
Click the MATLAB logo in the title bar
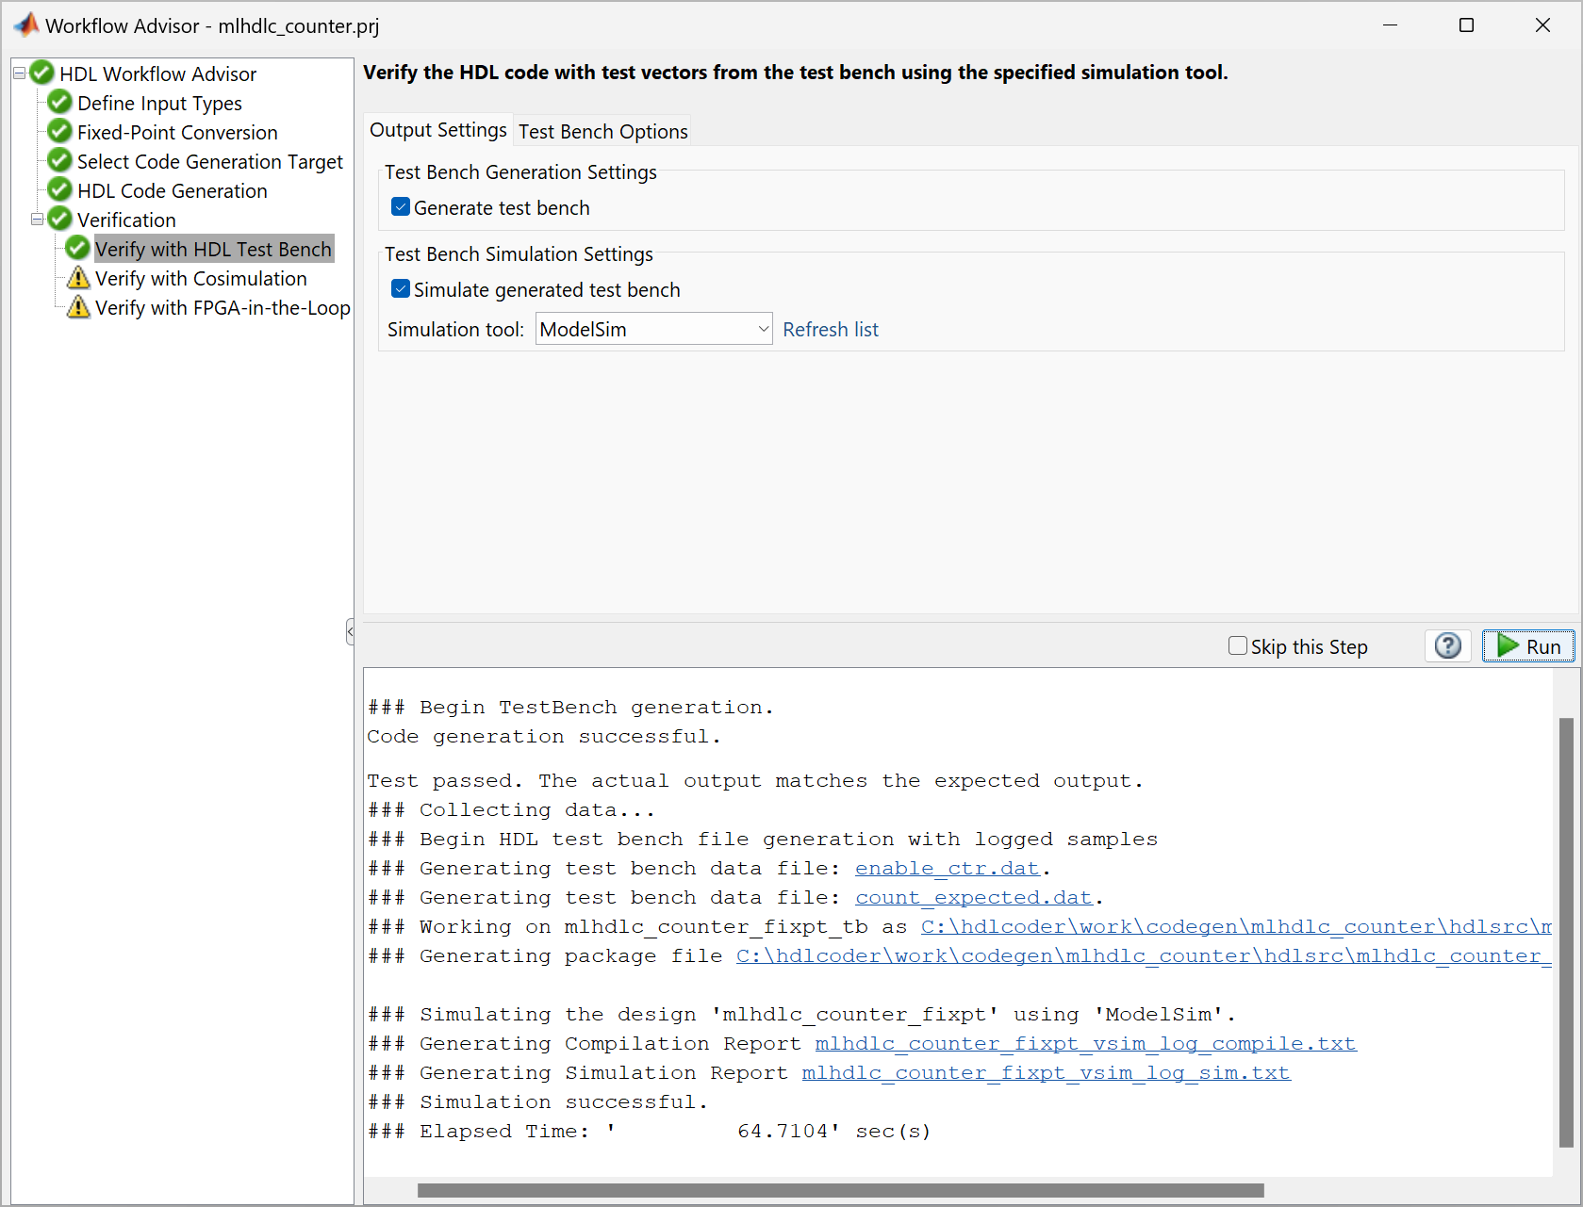tap(25, 24)
